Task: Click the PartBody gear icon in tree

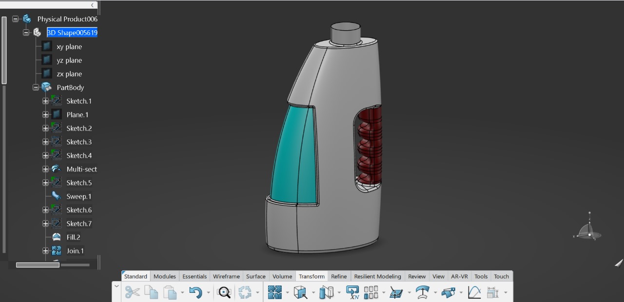Action: [46, 87]
